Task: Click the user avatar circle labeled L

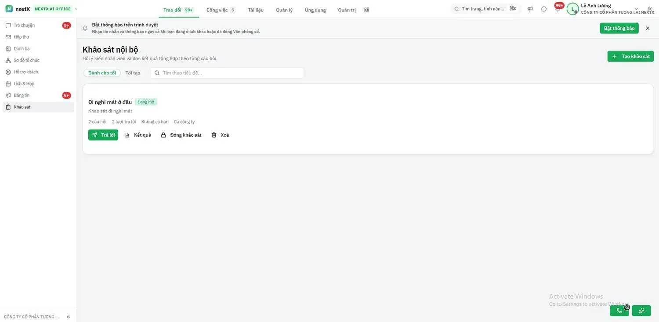Action: coord(572,9)
